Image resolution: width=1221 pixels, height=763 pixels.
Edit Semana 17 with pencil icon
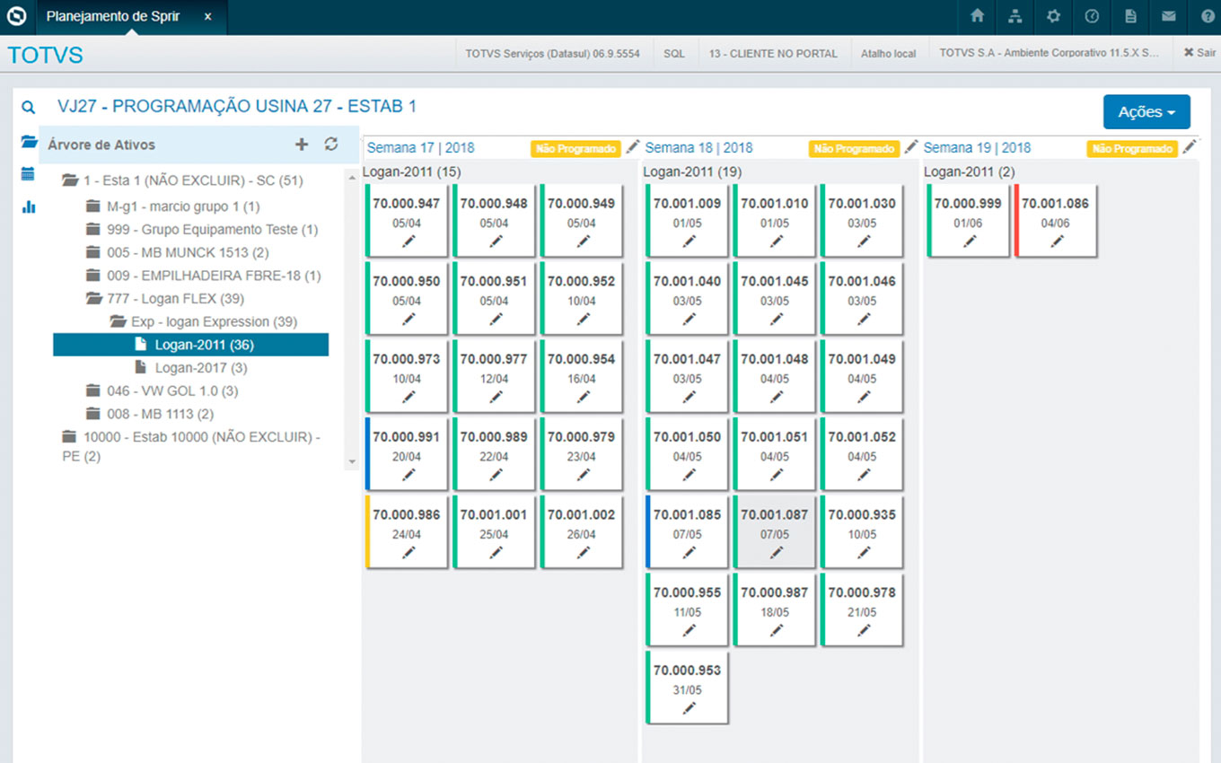coord(633,147)
